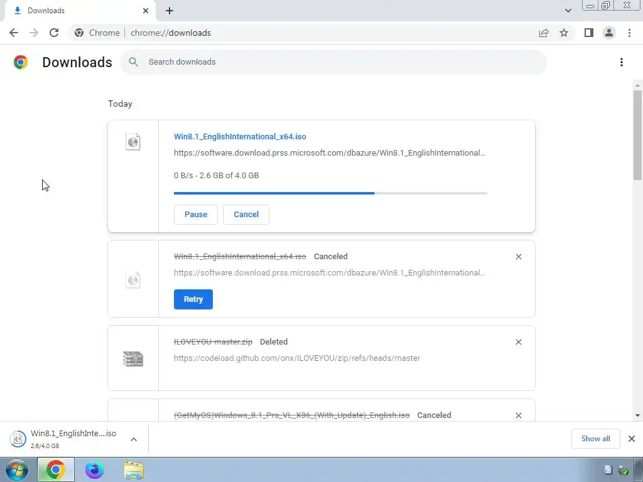Click the struck-through ILOVEYOU-master.zip name
643x482 pixels.
[x=213, y=342]
